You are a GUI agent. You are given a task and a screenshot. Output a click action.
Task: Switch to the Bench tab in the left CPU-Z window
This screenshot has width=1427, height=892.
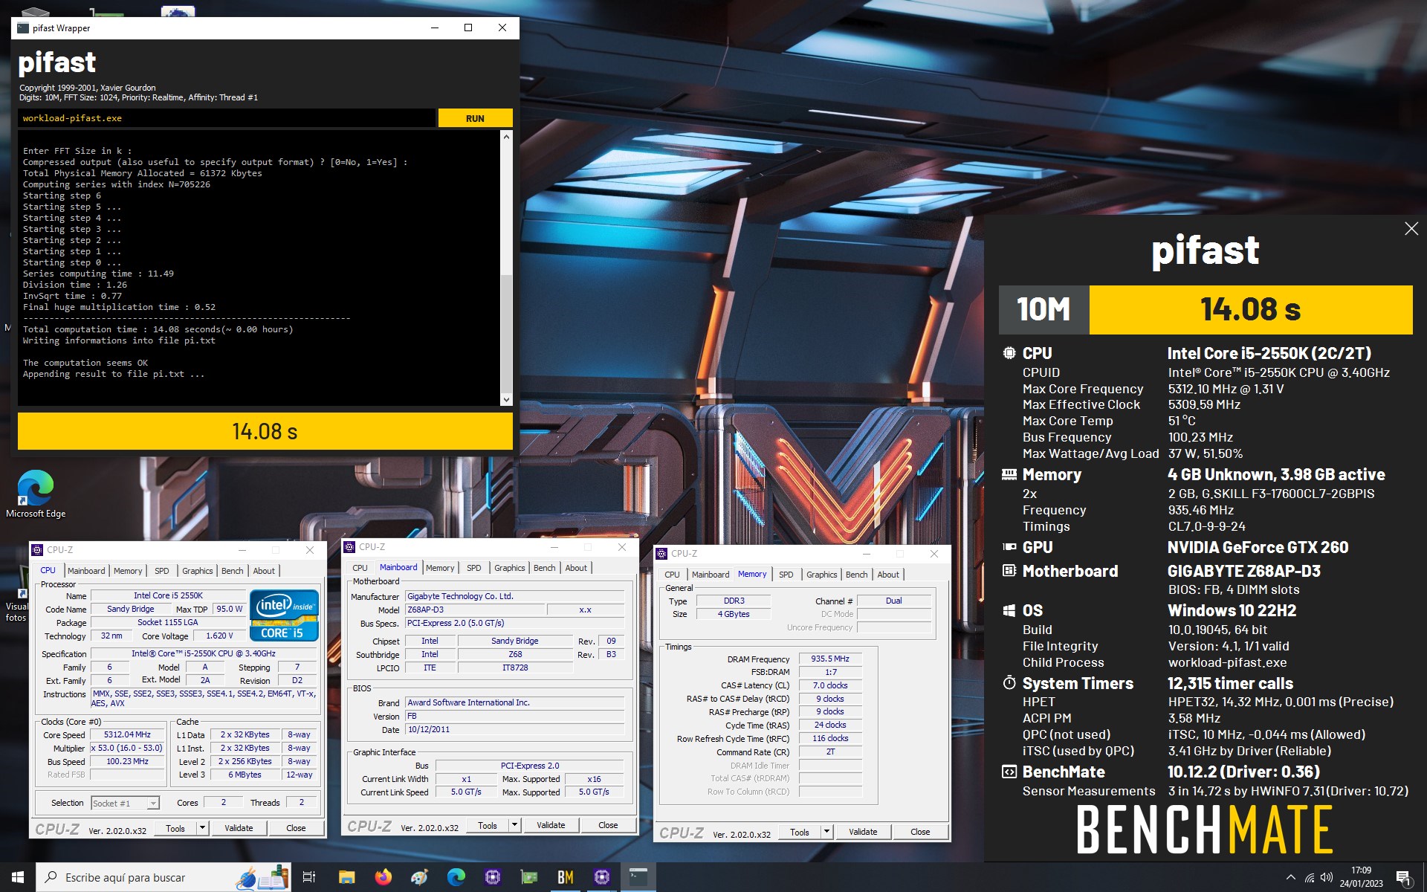233,571
